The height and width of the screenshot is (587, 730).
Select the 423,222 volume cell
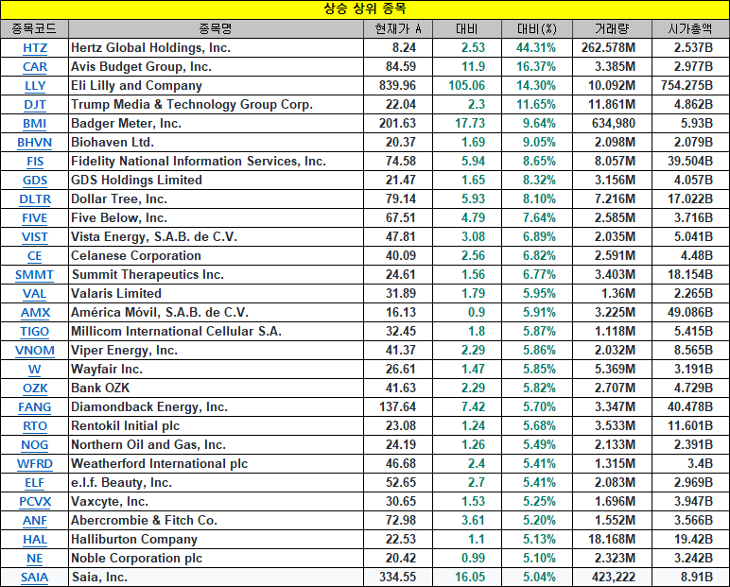point(612,578)
